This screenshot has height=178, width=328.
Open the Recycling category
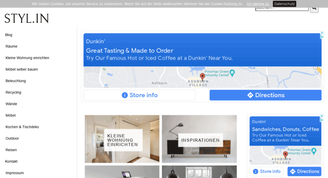coord(14,92)
